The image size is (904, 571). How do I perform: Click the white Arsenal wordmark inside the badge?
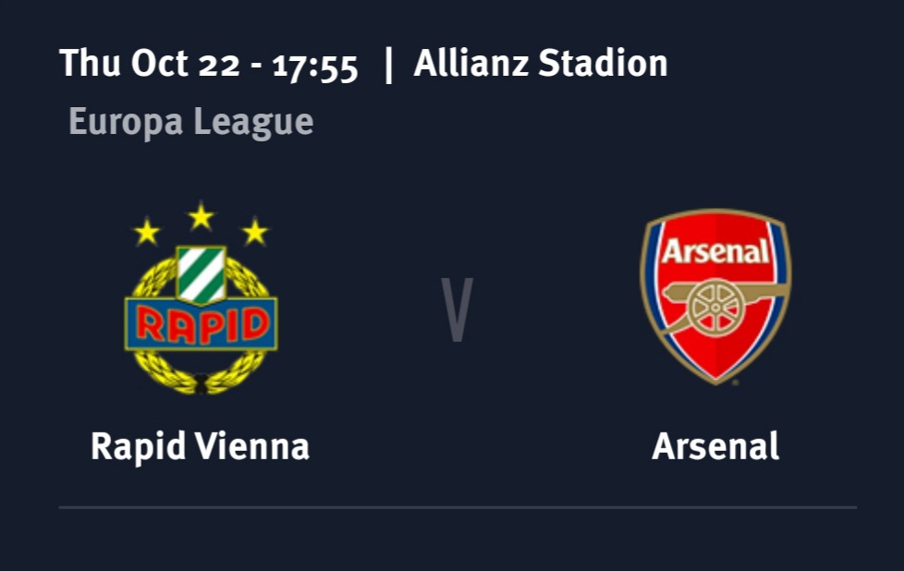tap(715, 250)
